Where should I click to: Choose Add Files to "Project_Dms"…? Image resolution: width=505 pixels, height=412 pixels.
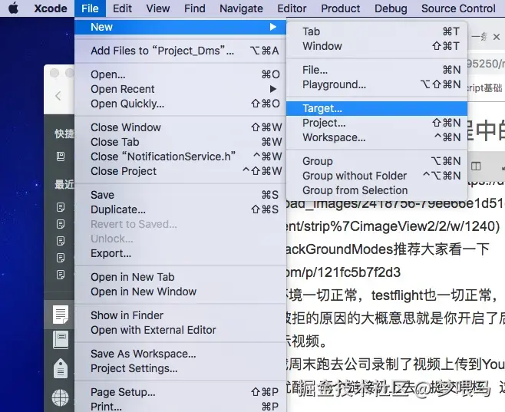180,51
